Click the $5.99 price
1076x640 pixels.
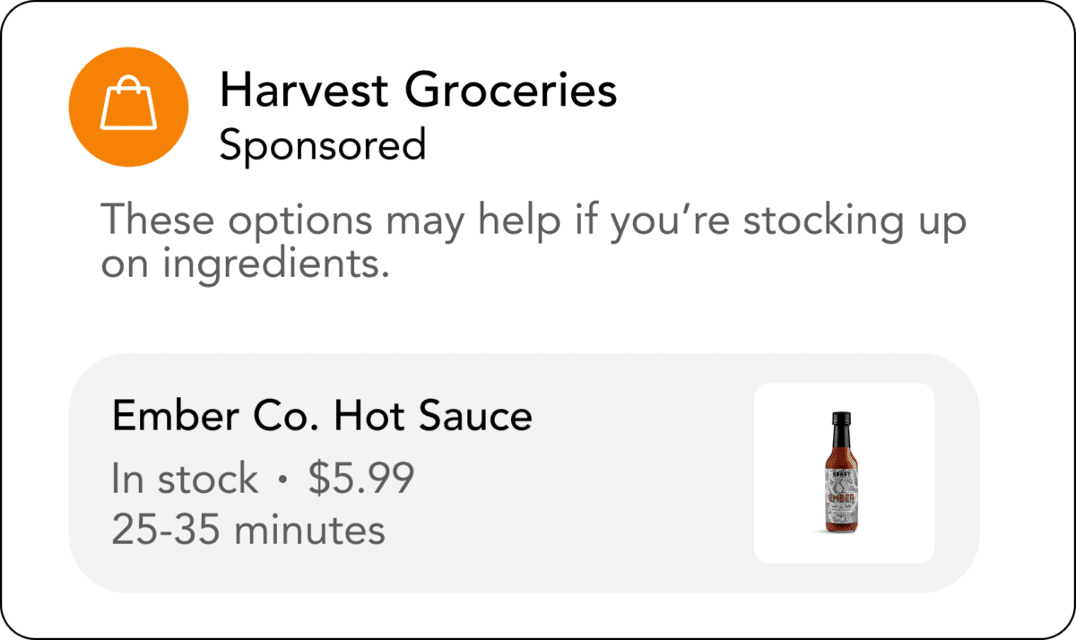coord(360,480)
